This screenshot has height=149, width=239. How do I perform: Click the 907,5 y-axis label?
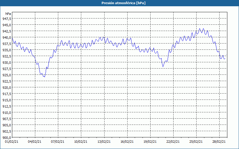[7, 119]
